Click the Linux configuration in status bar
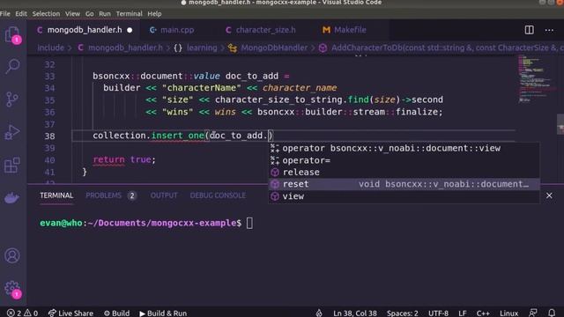 (508, 313)
